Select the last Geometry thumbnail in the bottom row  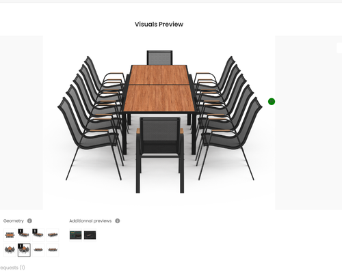53,250
